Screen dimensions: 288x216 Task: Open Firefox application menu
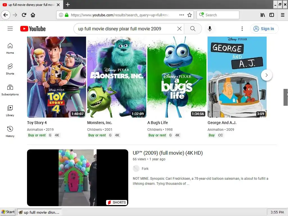[x=283, y=15]
